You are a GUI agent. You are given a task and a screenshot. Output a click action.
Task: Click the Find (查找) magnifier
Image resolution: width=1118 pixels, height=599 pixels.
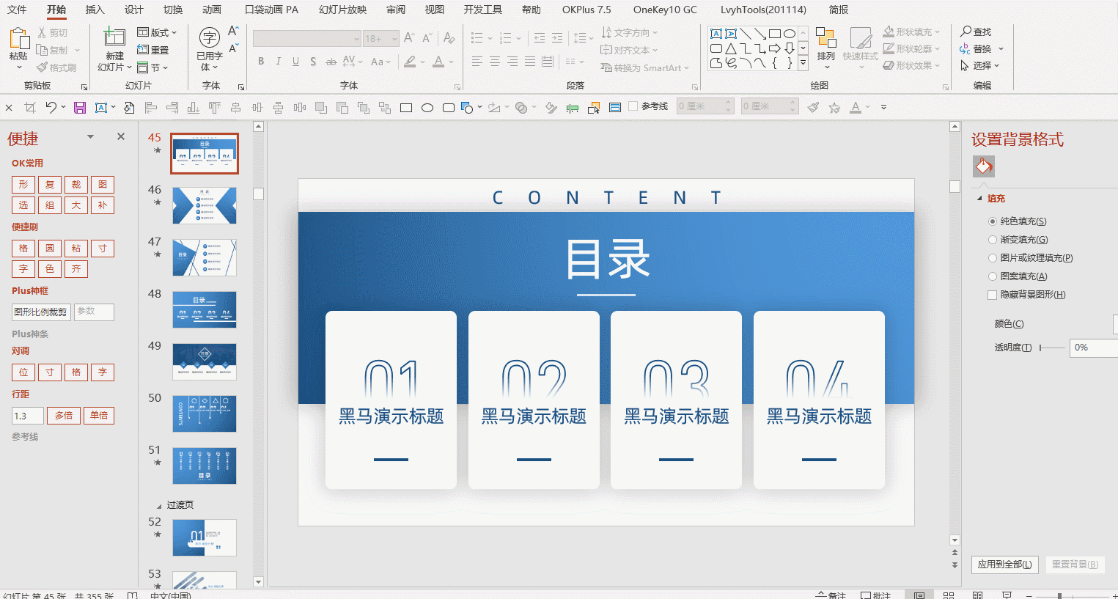pyautogui.click(x=966, y=32)
